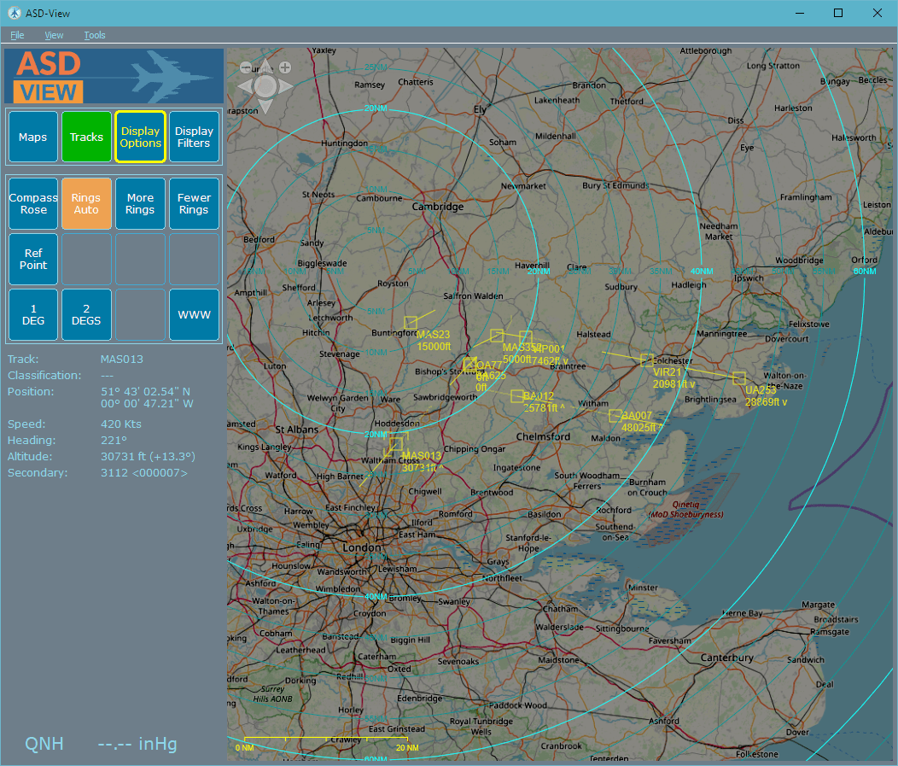Open the Display Options panel

tap(140, 137)
